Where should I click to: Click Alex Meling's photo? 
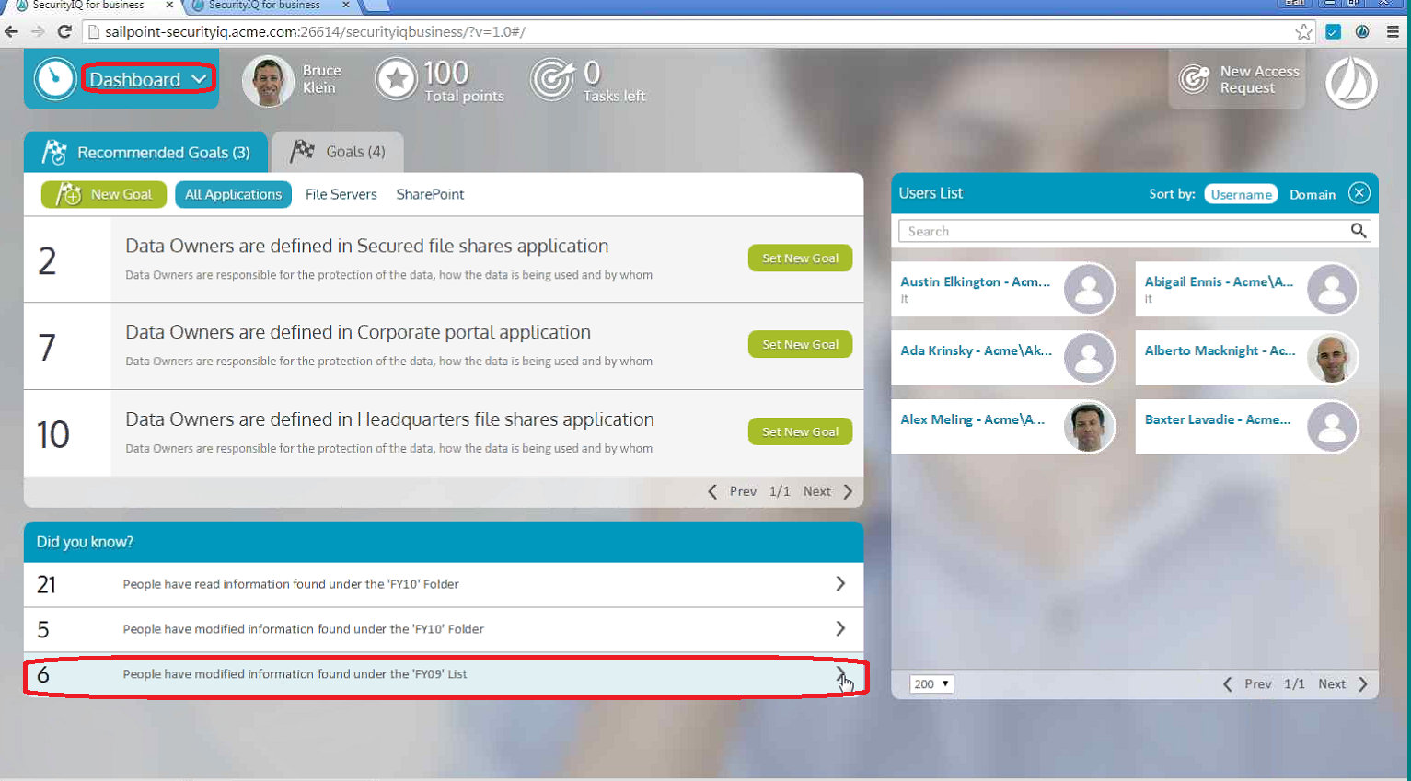click(1089, 427)
